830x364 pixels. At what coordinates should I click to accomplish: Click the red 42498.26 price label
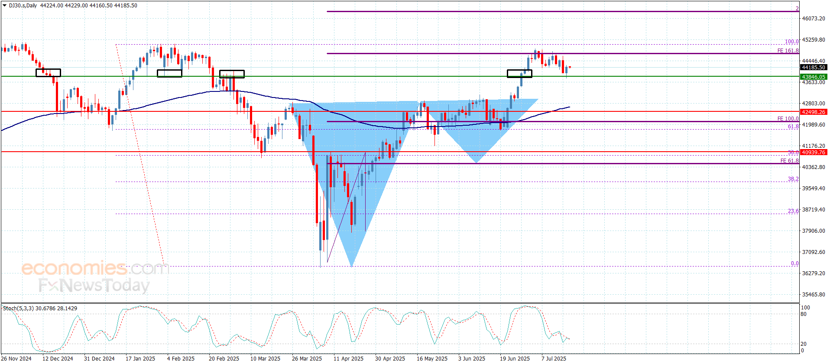[813, 112]
